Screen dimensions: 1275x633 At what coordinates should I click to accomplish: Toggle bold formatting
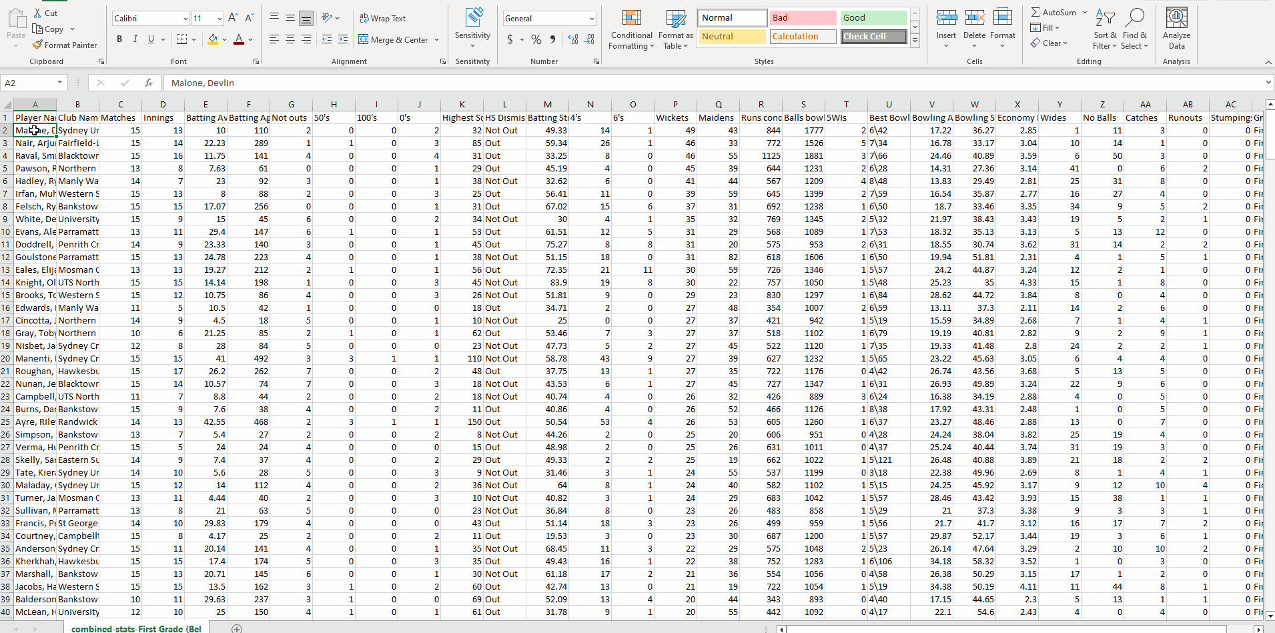tap(119, 39)
